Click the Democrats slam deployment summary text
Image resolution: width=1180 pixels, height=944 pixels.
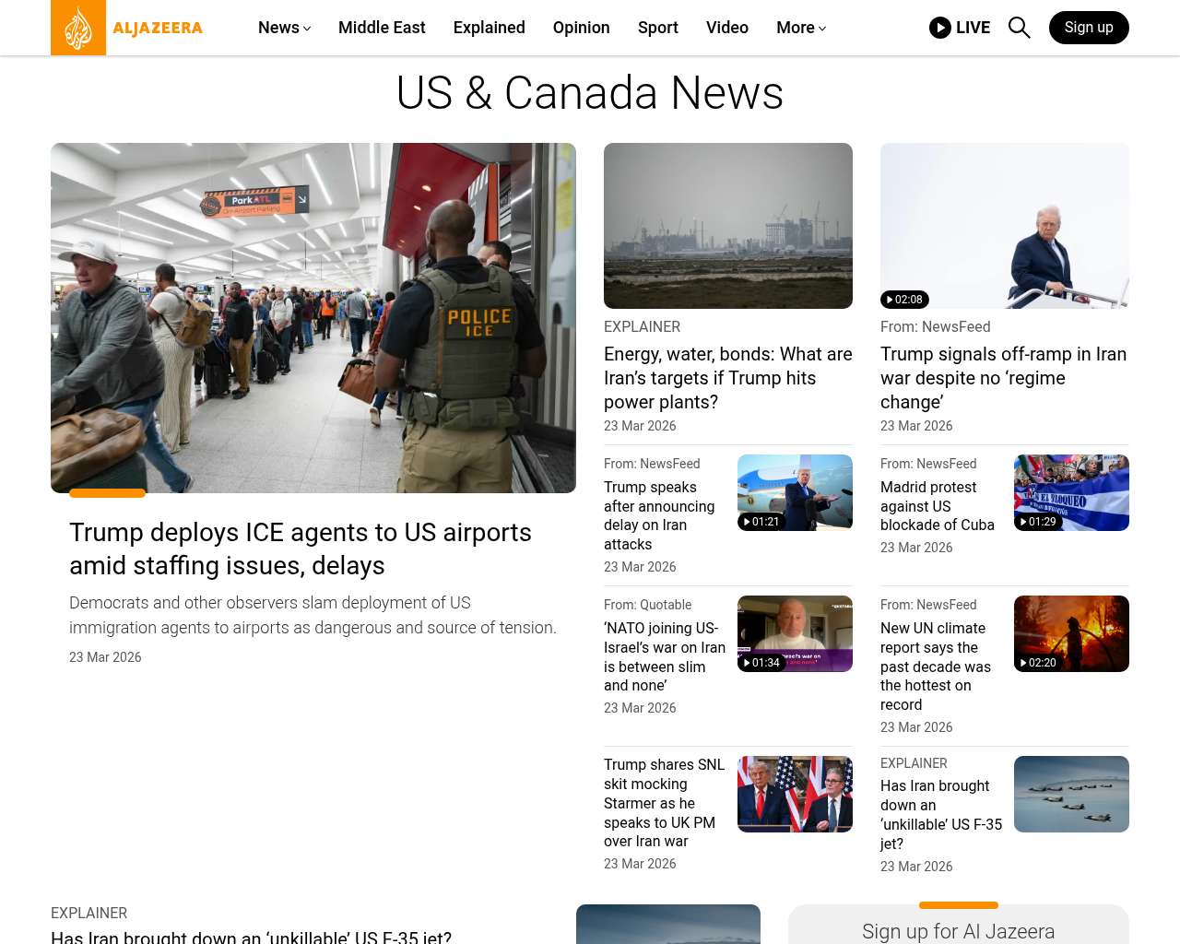pos(313,615)
